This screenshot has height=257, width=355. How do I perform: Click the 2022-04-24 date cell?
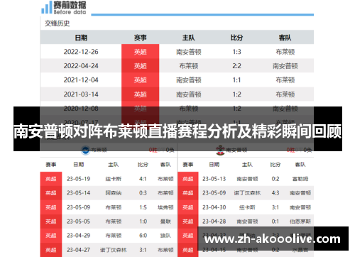[x=81, y=66]
